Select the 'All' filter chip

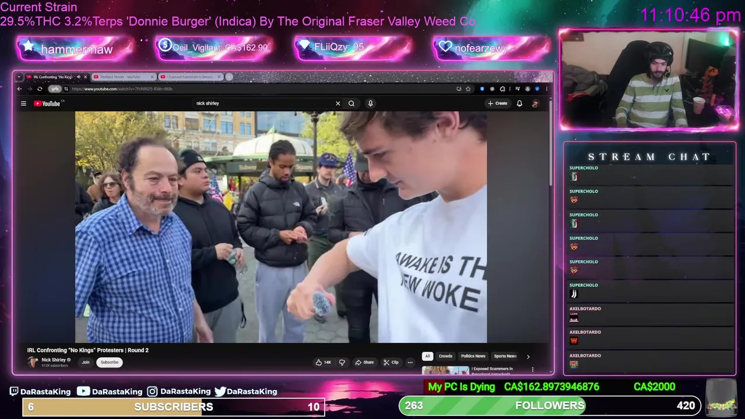[427, 356]
